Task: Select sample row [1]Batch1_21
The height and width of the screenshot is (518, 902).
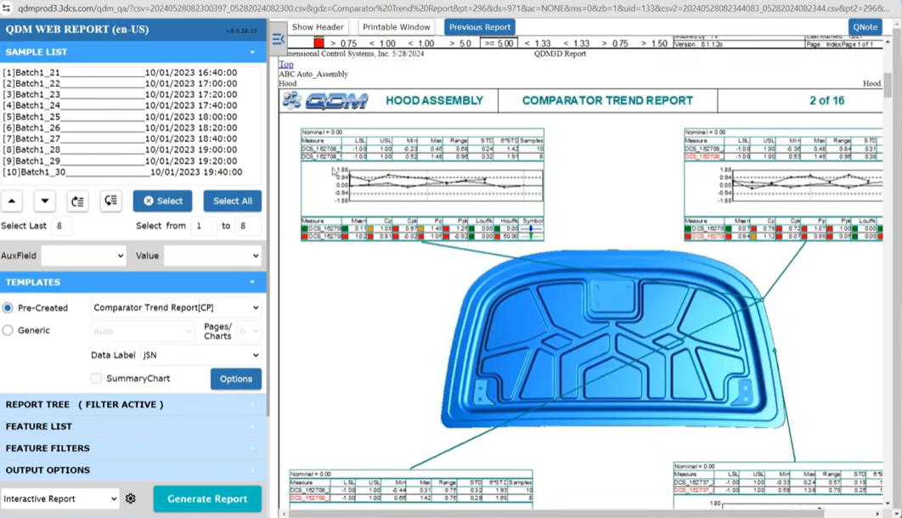Action: (120, 73)
